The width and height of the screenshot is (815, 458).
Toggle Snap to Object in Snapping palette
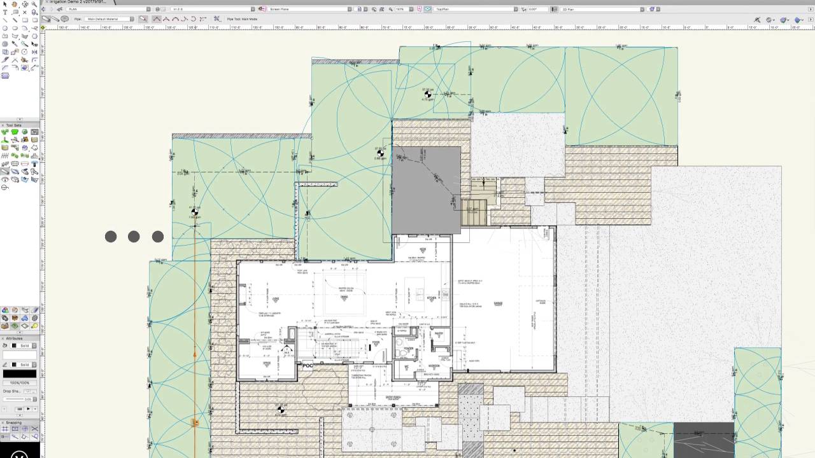tap(15, 429)
